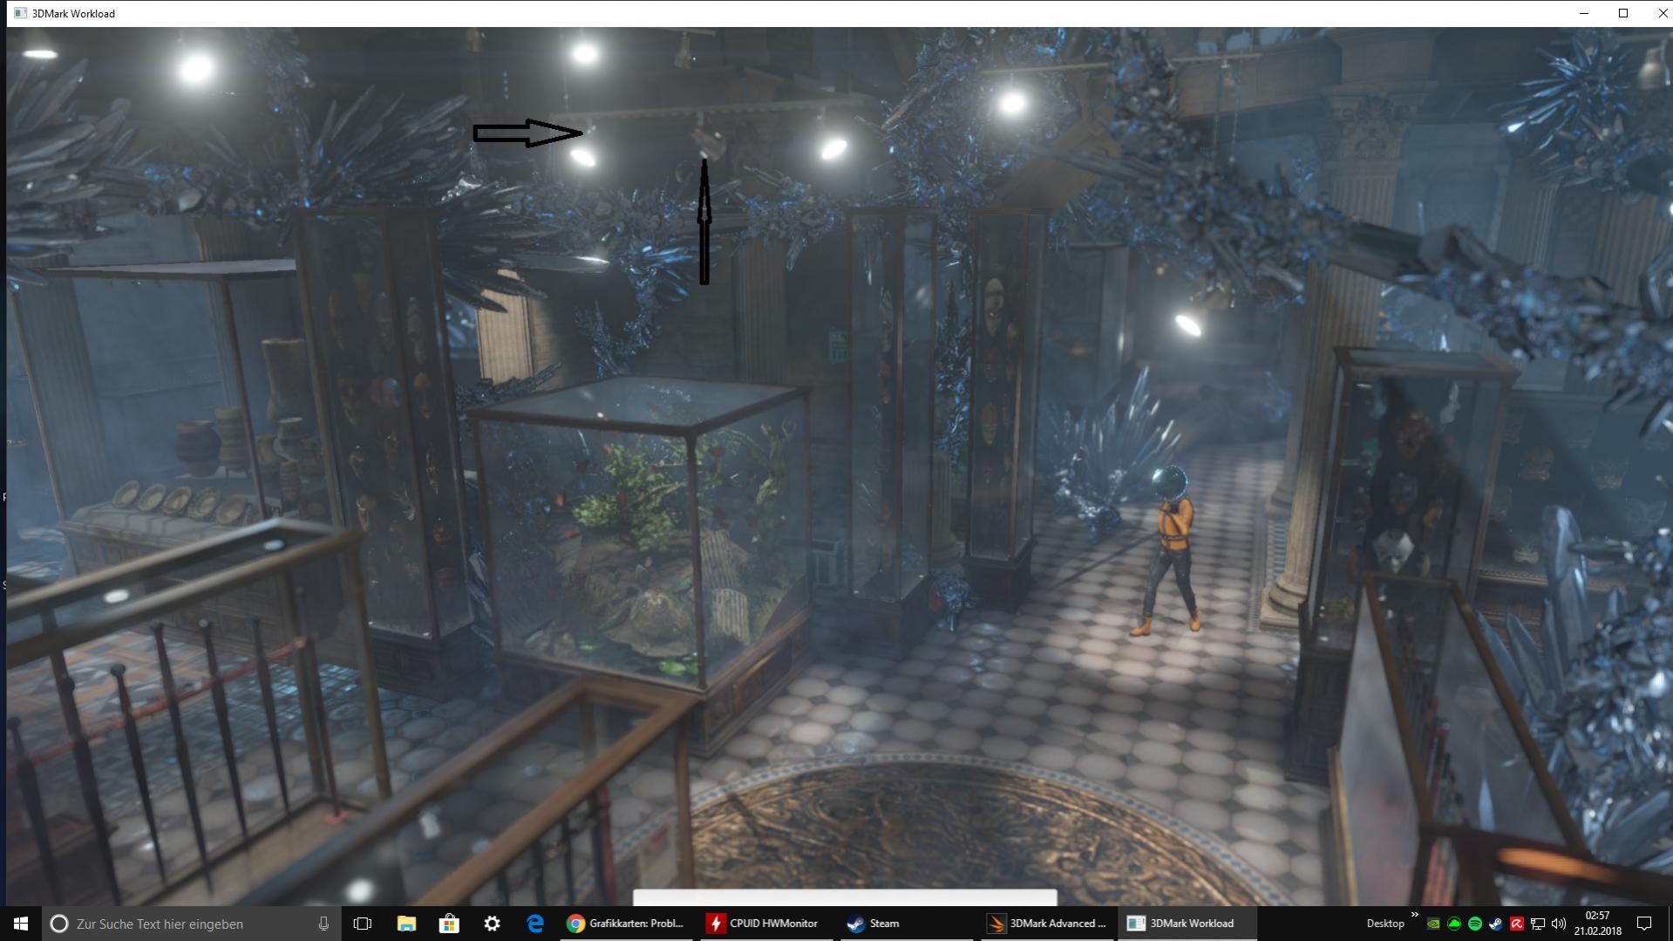Activate the Cortana microphone icon
This screenshot has height=941, width=1673.
(x=323, y=924)
